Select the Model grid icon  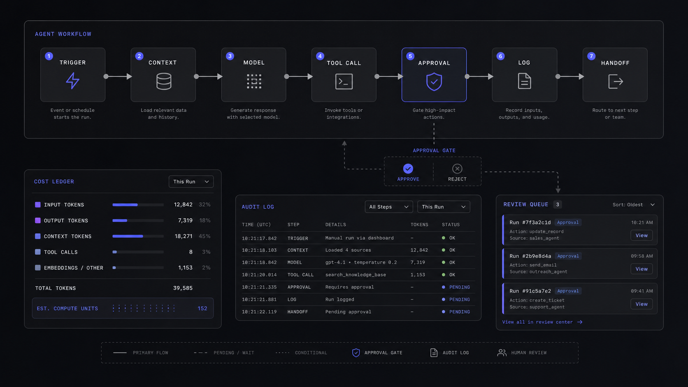(254, 81)
